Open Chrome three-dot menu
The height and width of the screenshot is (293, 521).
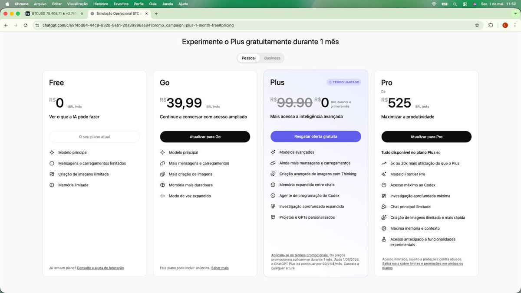pyautogui.click(x=515, y=25)
